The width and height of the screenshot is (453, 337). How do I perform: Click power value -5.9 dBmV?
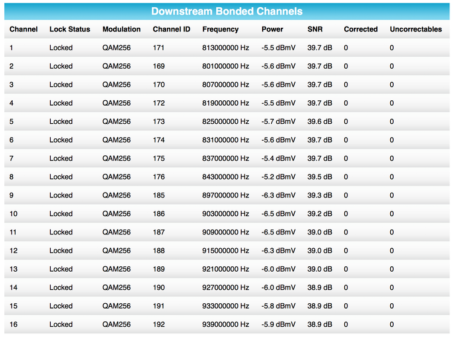point(278,324)
